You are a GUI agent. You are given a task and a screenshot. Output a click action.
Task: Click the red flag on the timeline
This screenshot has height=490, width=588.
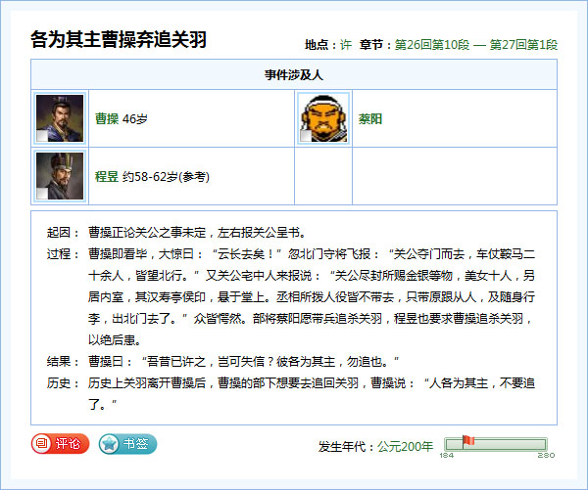(x=466, y=441)
